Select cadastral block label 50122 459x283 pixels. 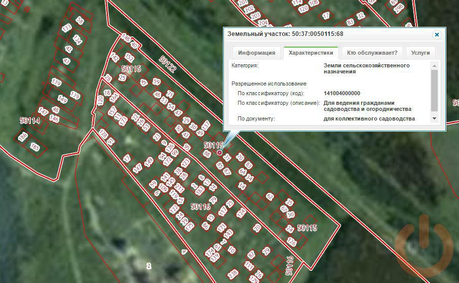[x=168, y=64]
